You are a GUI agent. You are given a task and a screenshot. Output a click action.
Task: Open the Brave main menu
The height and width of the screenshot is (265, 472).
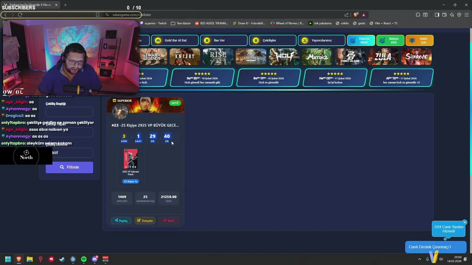(466, 15)
